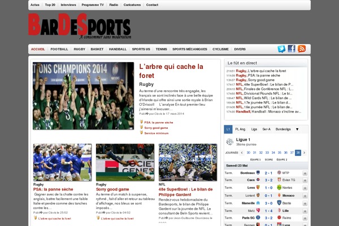Open Top 20 in top bar
339x226 pixels.
50,5
